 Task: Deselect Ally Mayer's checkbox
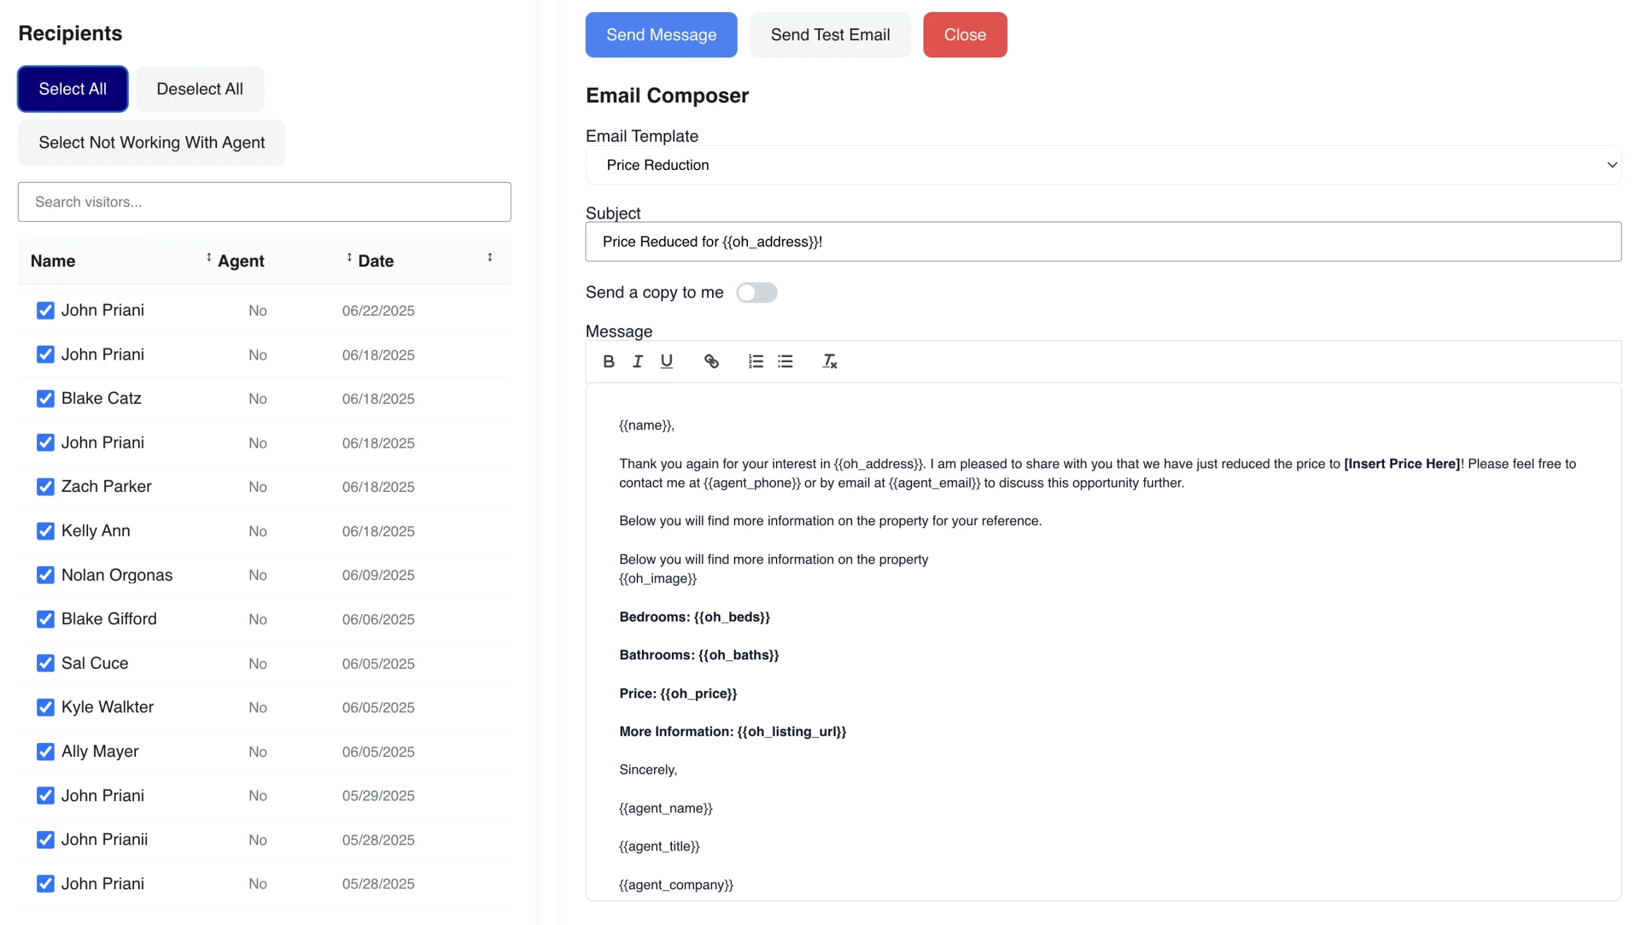(45, 751)
